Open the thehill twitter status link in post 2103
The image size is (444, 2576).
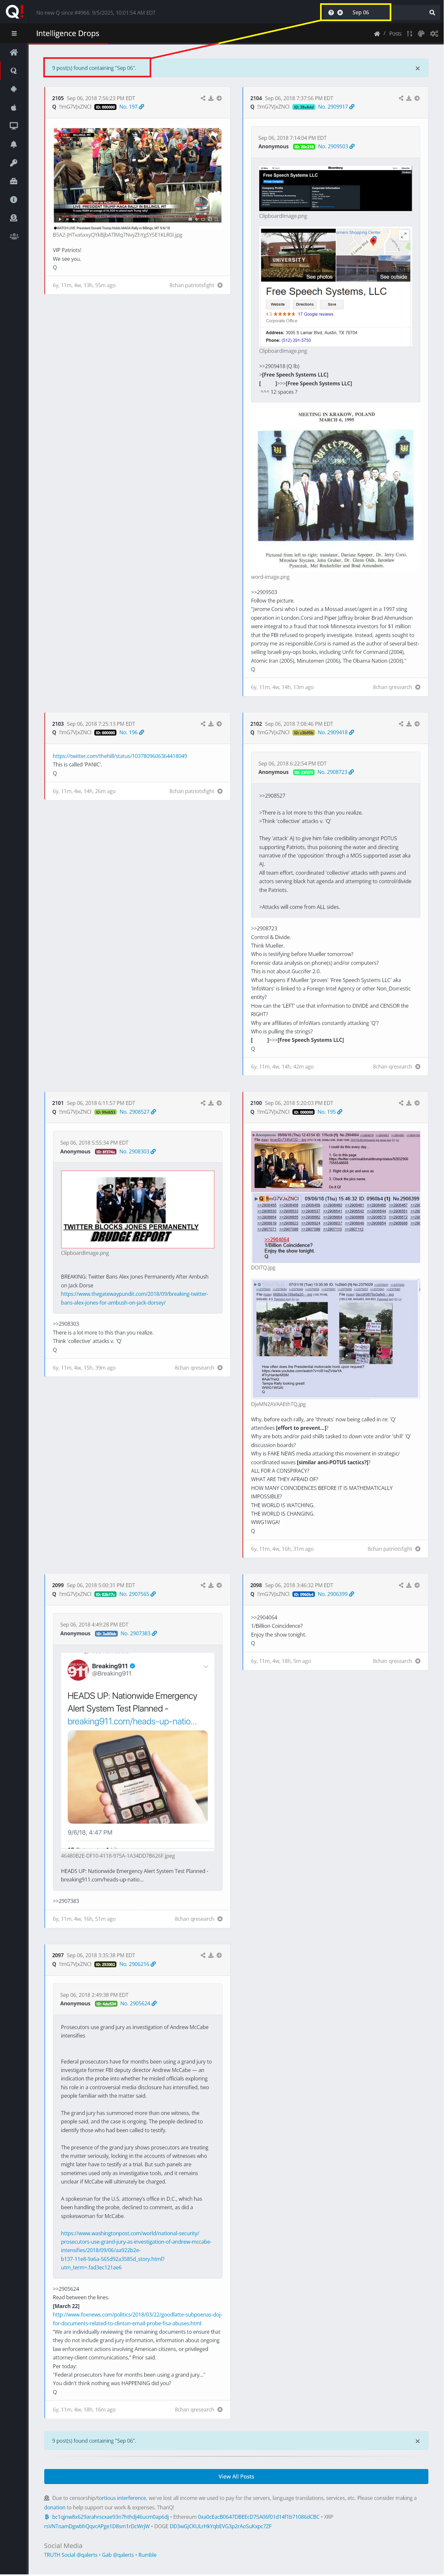click(120, 756)
